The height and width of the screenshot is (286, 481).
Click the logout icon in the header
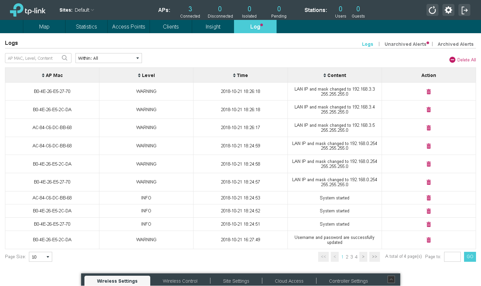(464, 10)
